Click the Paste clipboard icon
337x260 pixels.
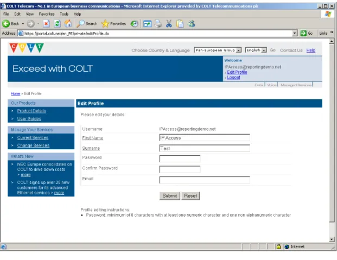pyautogui.click(x=180, y=24)
